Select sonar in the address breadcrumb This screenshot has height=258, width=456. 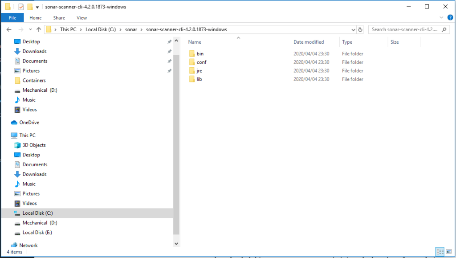[131, 29]
